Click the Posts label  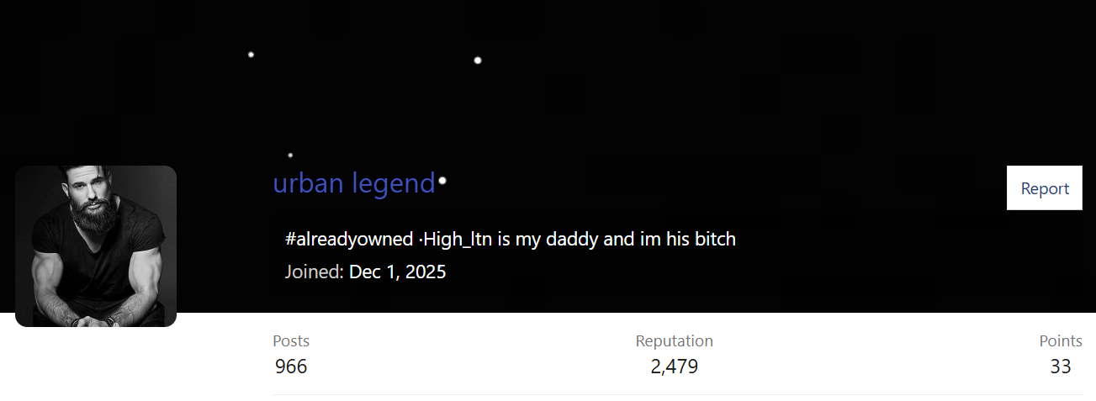click(x=291, y=340)
